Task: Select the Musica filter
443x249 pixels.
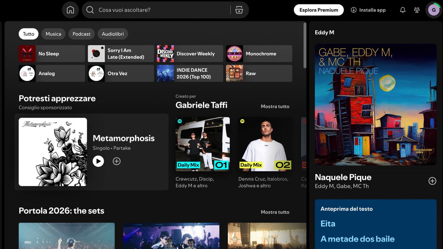Action: pos(54,34)
